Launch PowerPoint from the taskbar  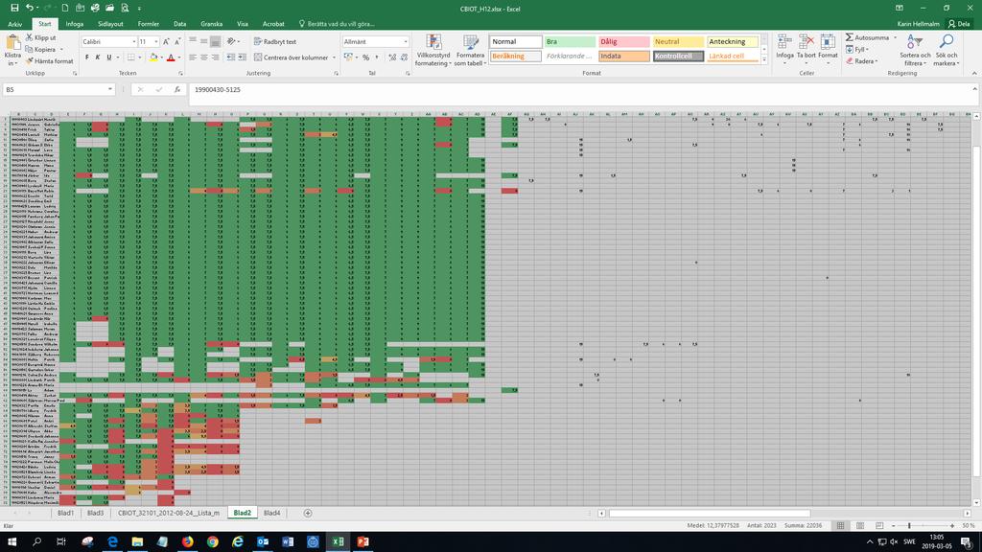[x=362, y=541]
